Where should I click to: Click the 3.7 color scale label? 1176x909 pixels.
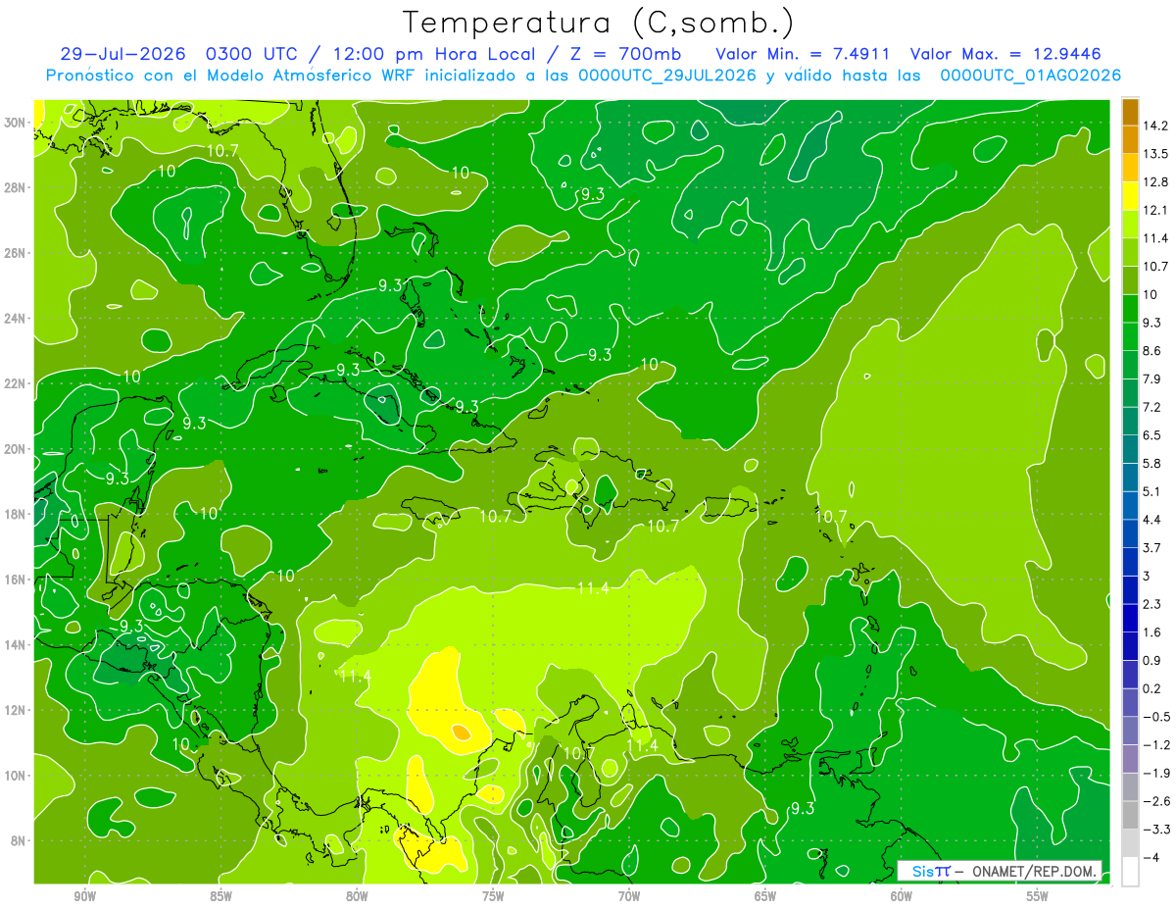click(x=1153, y=547)
